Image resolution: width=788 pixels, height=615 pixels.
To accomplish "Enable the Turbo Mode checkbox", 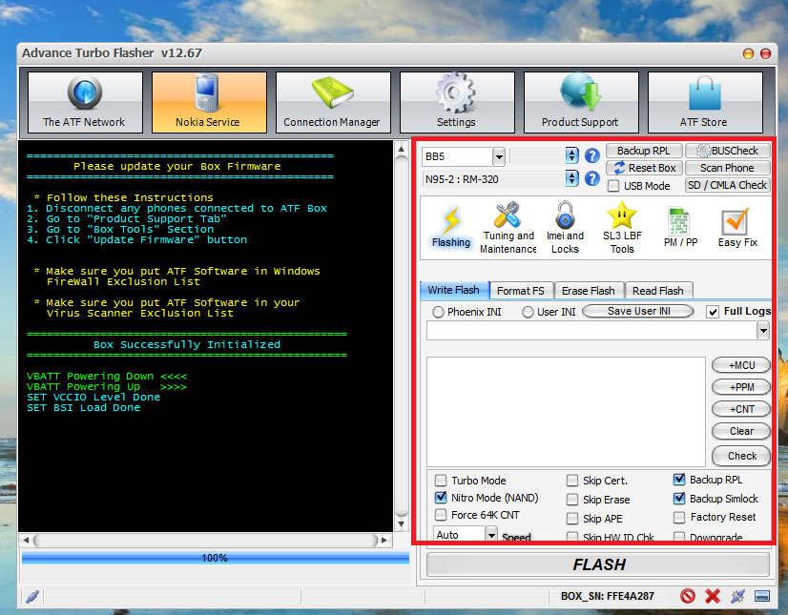I will tap(440, 480).
